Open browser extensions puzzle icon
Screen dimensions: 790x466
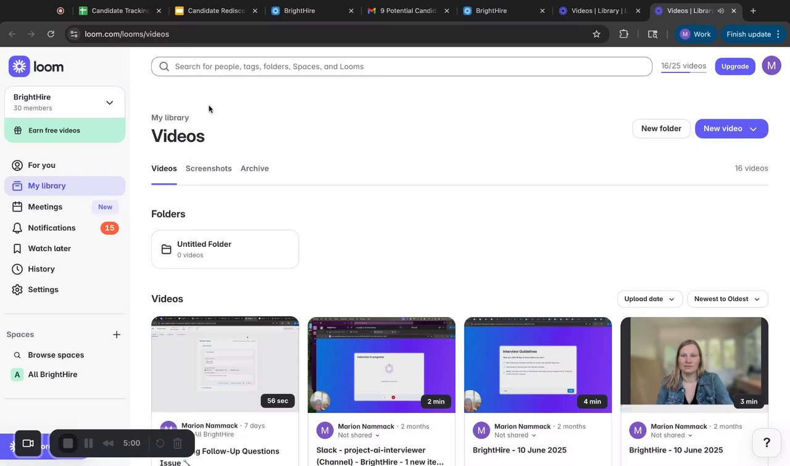pos(623,34)
